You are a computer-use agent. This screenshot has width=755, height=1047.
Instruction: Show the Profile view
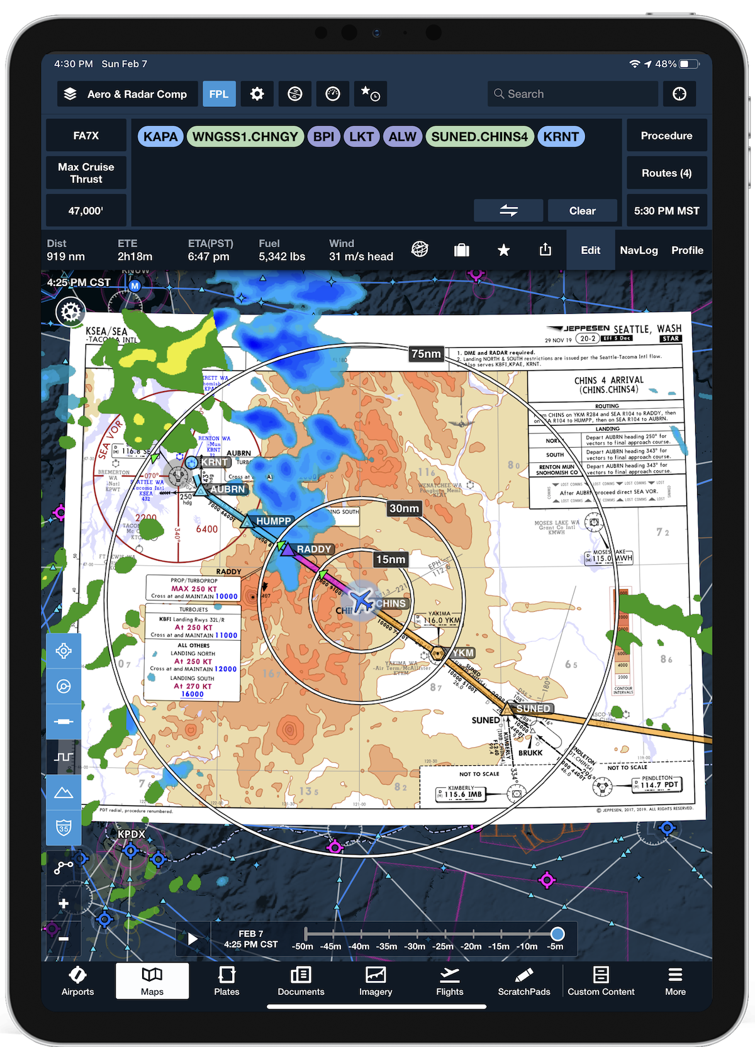[687, 250]
